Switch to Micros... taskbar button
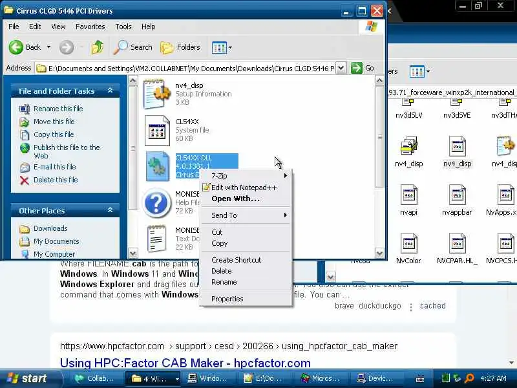The height and width of the screenshot is (388, 517). [320, 378]
